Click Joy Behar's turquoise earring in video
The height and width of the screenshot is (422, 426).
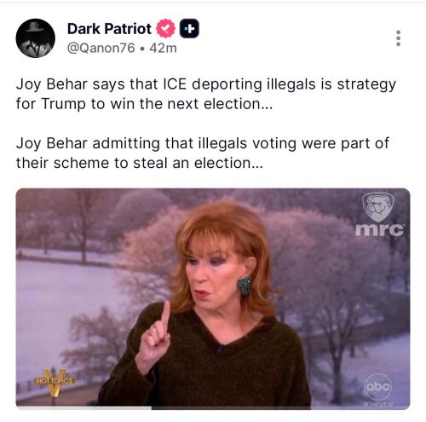coord(245,285)
